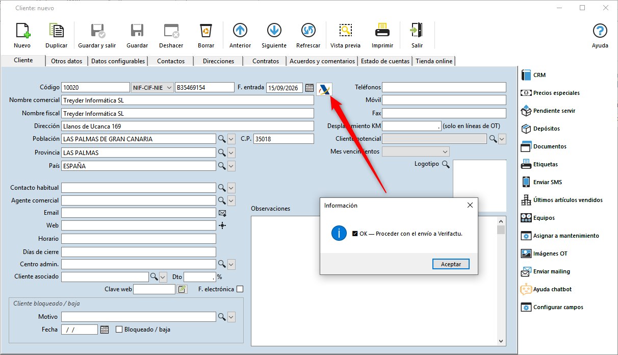The height and width of the screenshot is (355, 618).
Task: Click the Teléfonos input field
Action: 444,87
